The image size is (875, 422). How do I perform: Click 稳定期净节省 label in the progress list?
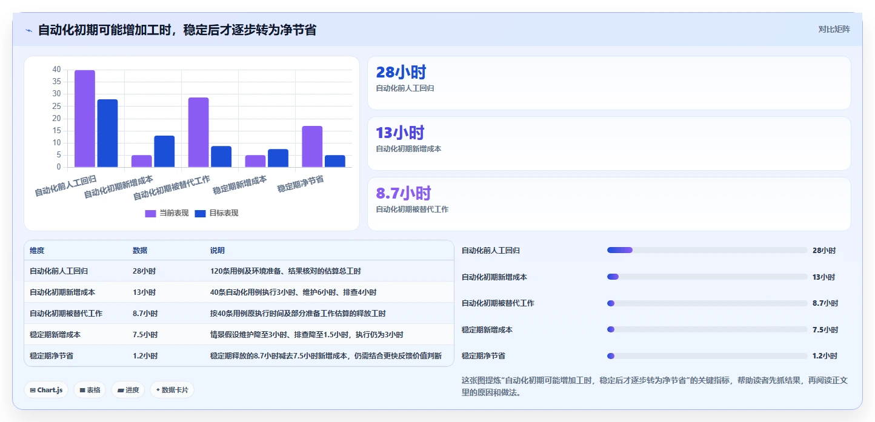pyautogui.click(x=484, y=356)
